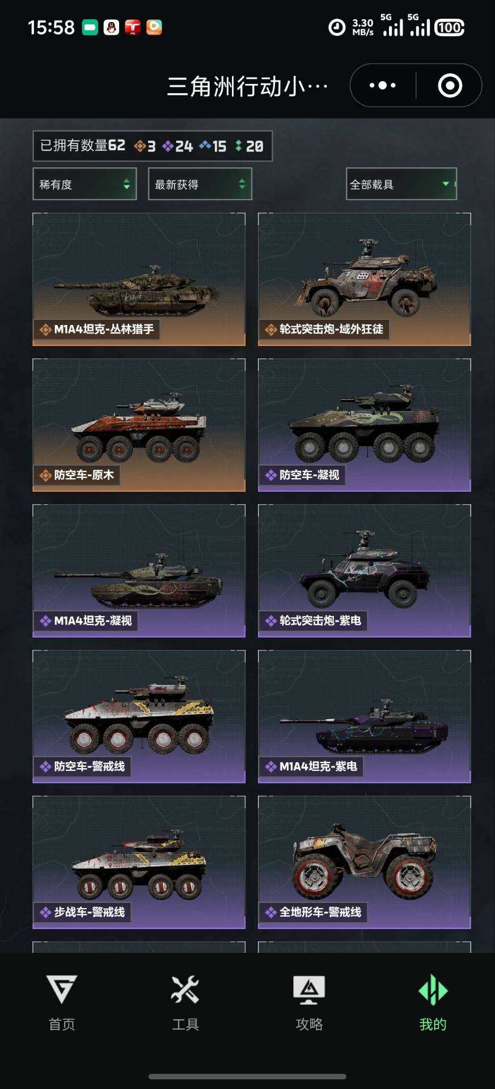Open the mini program three-dot menu
Image resolution: width=495 pixels, height=1089 pixels.
pos(383,86)
